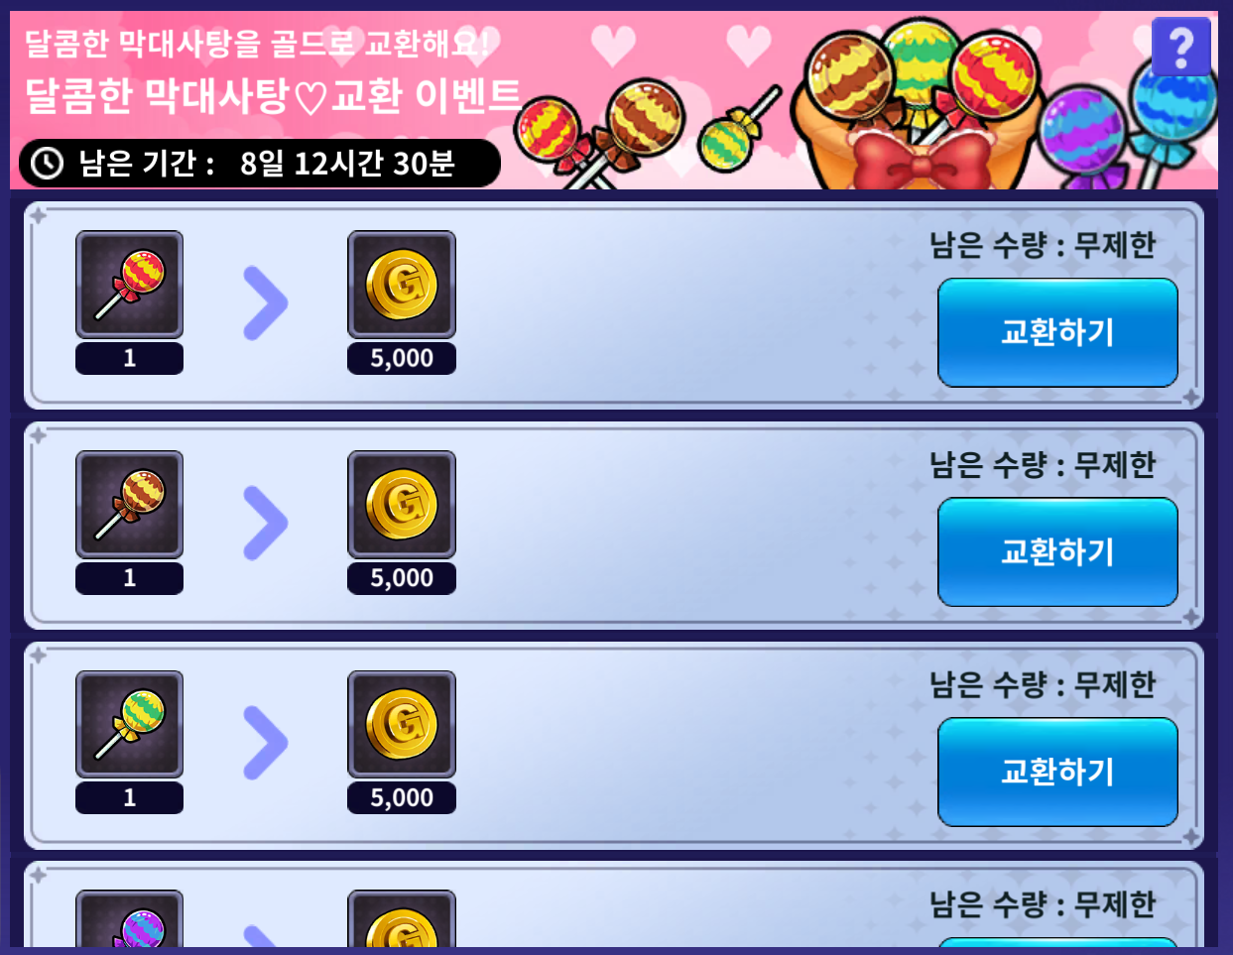This screenshot has width=1233, height=955.
Task: Click the remaining time 8일 12시간 30분 badge
Action: click(x=260, y=163)
